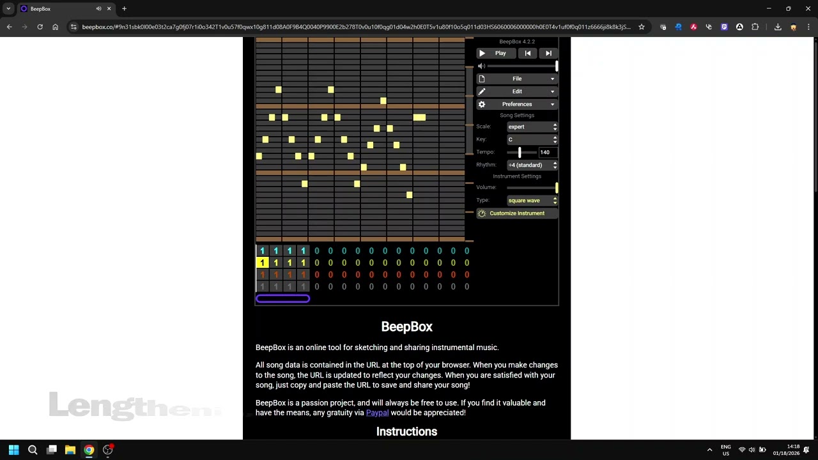Click the Customize Instrument button

pyautogui.click(x=517, y=213)
